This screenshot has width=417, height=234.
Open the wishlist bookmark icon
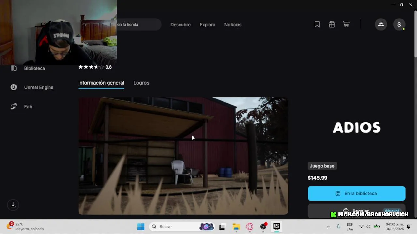[317, 24]
